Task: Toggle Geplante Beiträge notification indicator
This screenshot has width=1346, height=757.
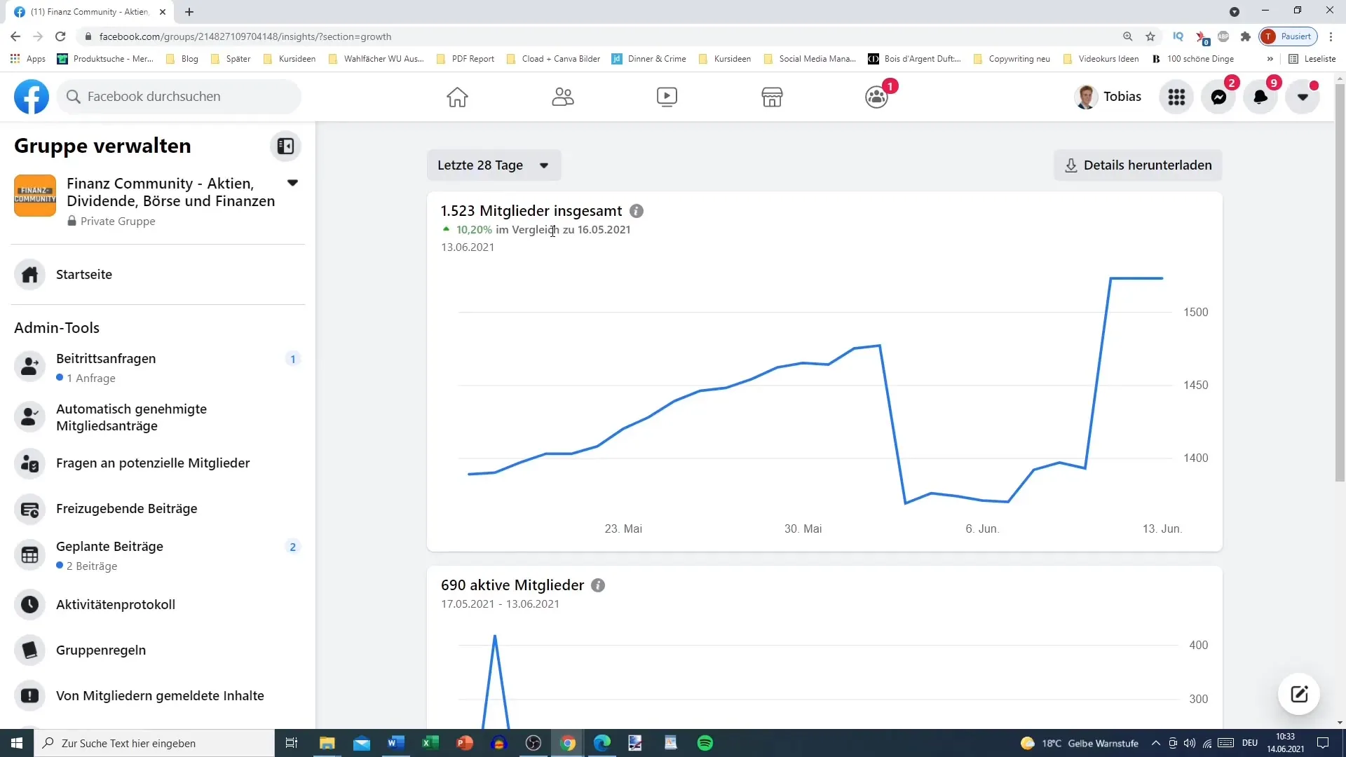Action: [x=293, y=547]
